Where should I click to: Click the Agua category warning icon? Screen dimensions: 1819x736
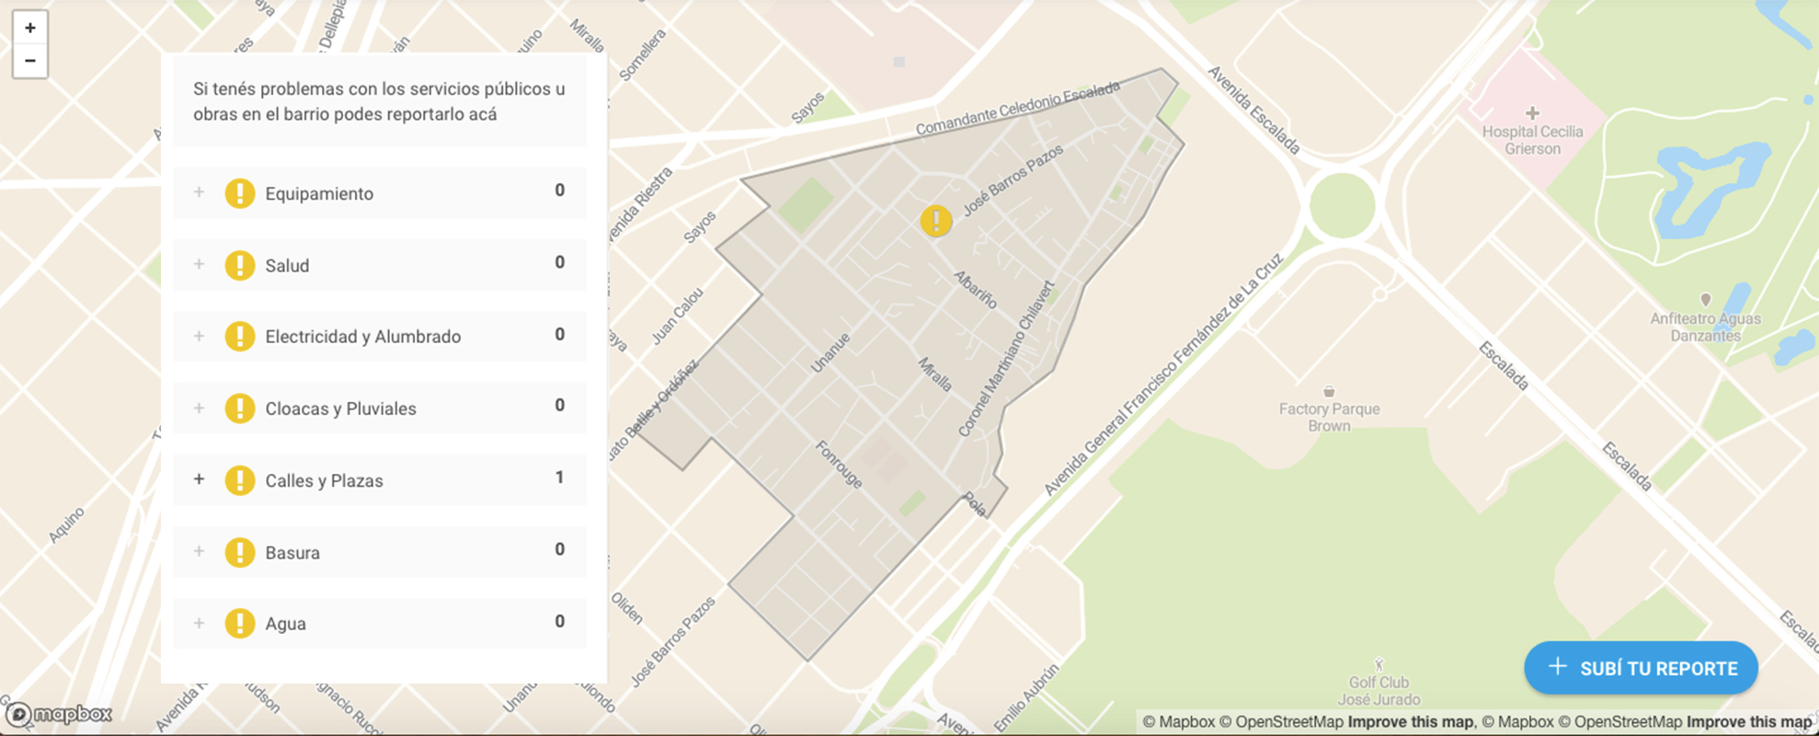click(x=240, y=623)
